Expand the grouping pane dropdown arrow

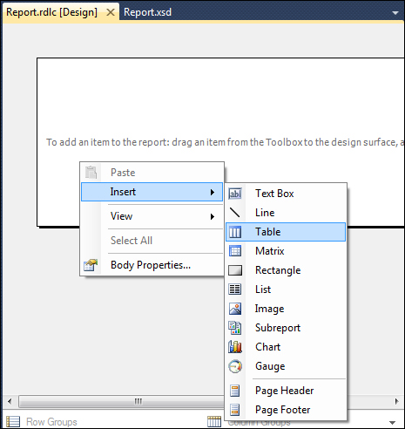pos(392,422)
